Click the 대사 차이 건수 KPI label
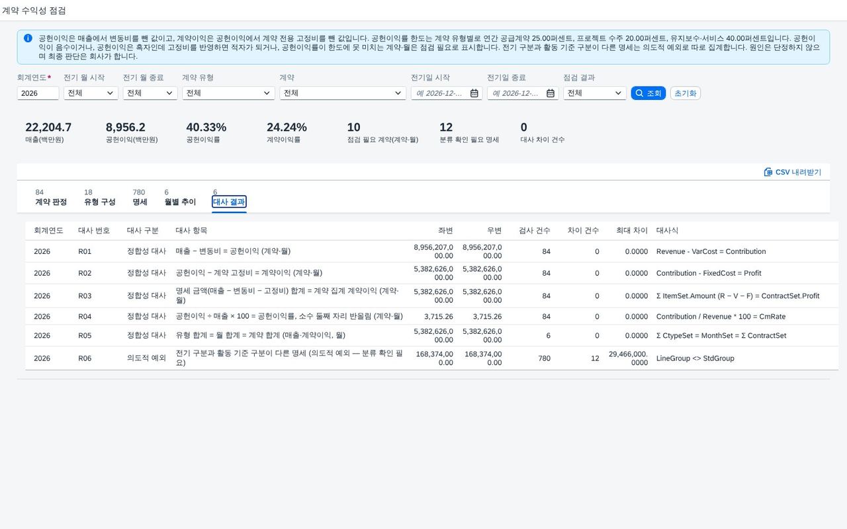Image resolution: width=847 pixels, height=529 pixels. pyautogui.click(x=543, y=140)
